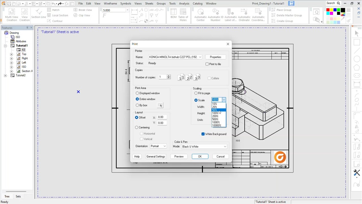The image size is (362, 204).
Task: Click the Automatic Label tool
Action: pos(230,15)
